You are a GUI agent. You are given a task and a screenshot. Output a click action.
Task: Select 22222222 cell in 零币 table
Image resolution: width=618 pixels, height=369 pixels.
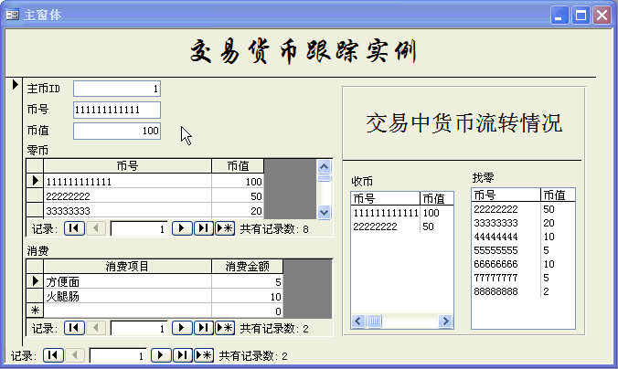pos(127,195)
